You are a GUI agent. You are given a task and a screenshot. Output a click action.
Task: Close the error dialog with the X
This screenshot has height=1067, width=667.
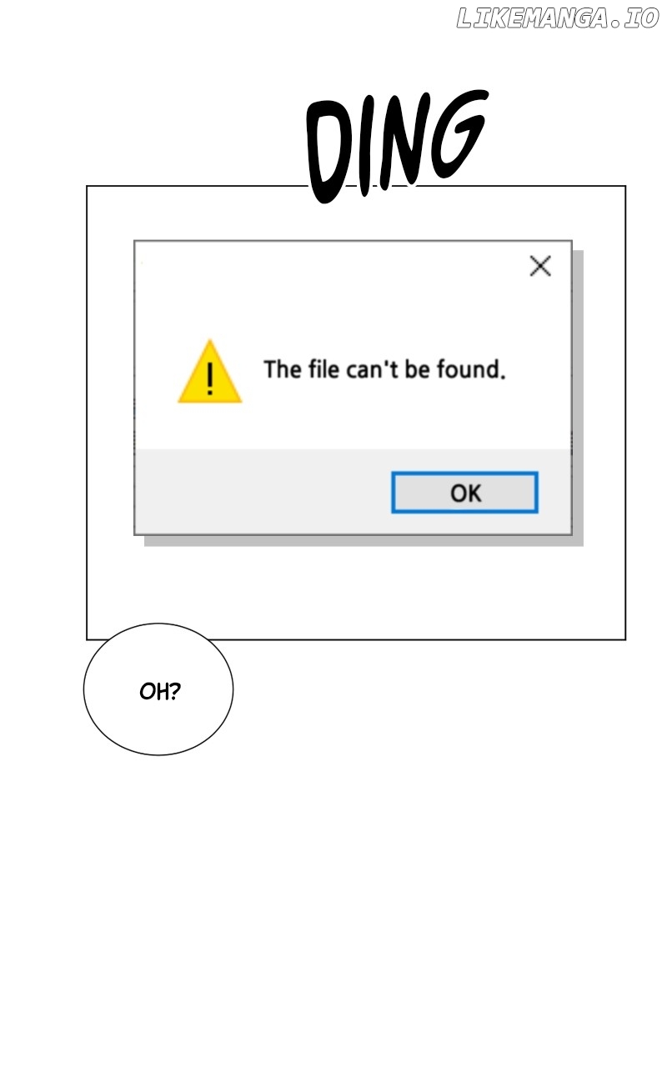[x=540, y=266]
